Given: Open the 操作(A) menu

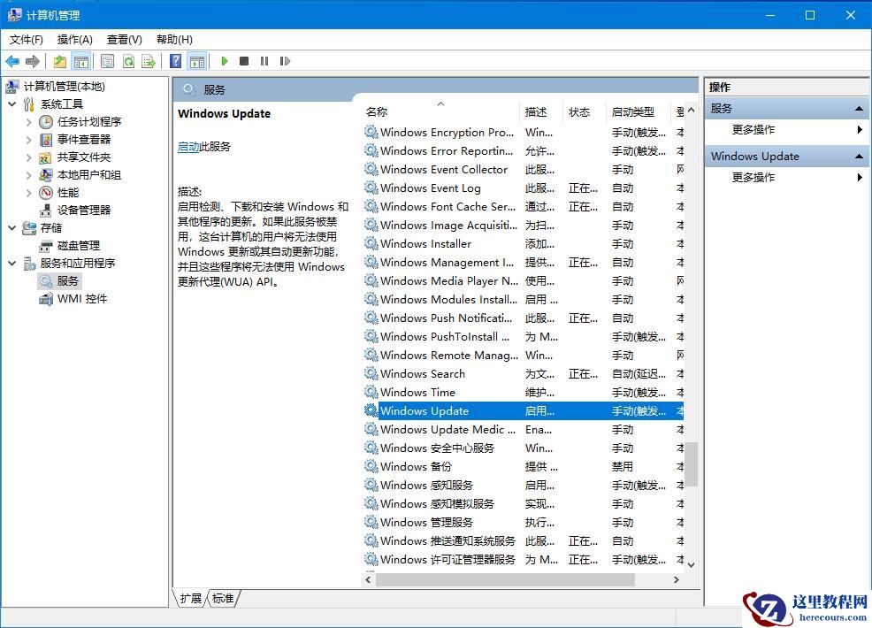Looking at the screenshot, I should coord(74,39).
